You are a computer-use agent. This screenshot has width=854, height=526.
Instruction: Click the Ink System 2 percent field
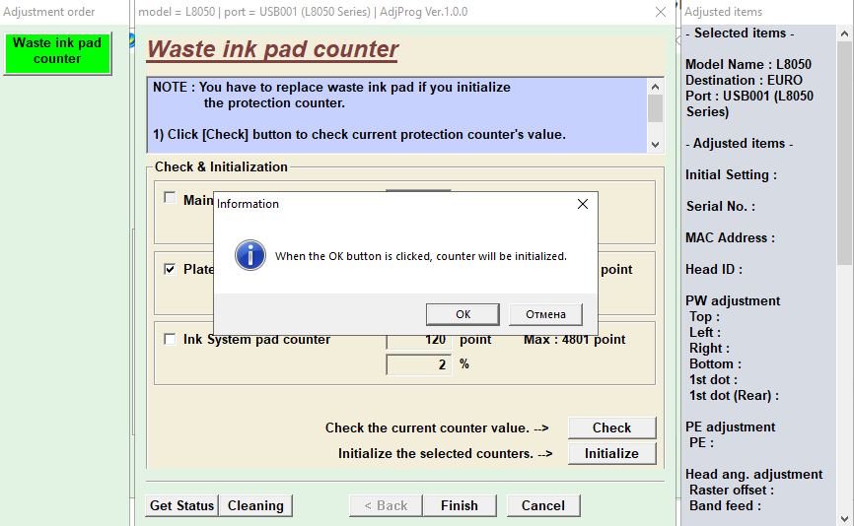(418, 364)
